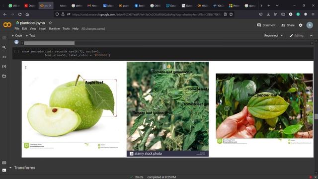The image size is (318, 179).
Task: Reload the current page
Action: pyautogui.click(x=20, y=14)
